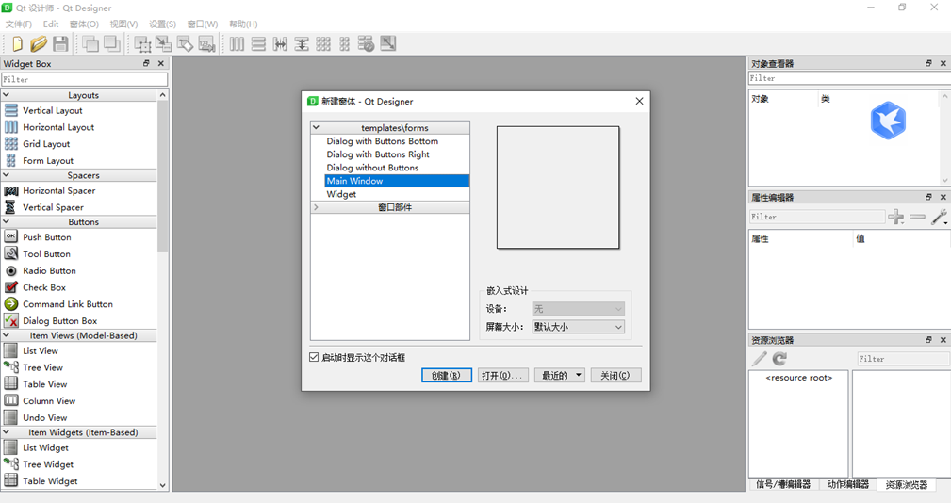Click the Widget Box Filter input field
This screenshot has height=503, width=951.
[x=84, y=79]
